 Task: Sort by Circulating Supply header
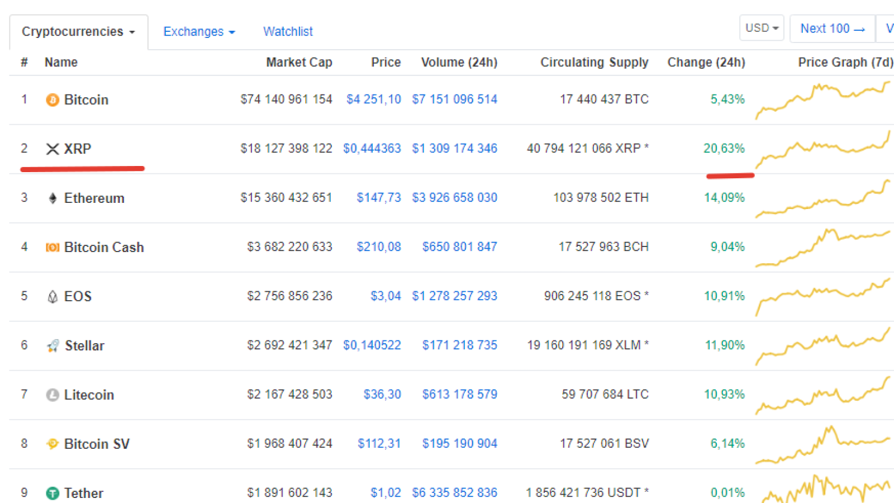point(595,62)
